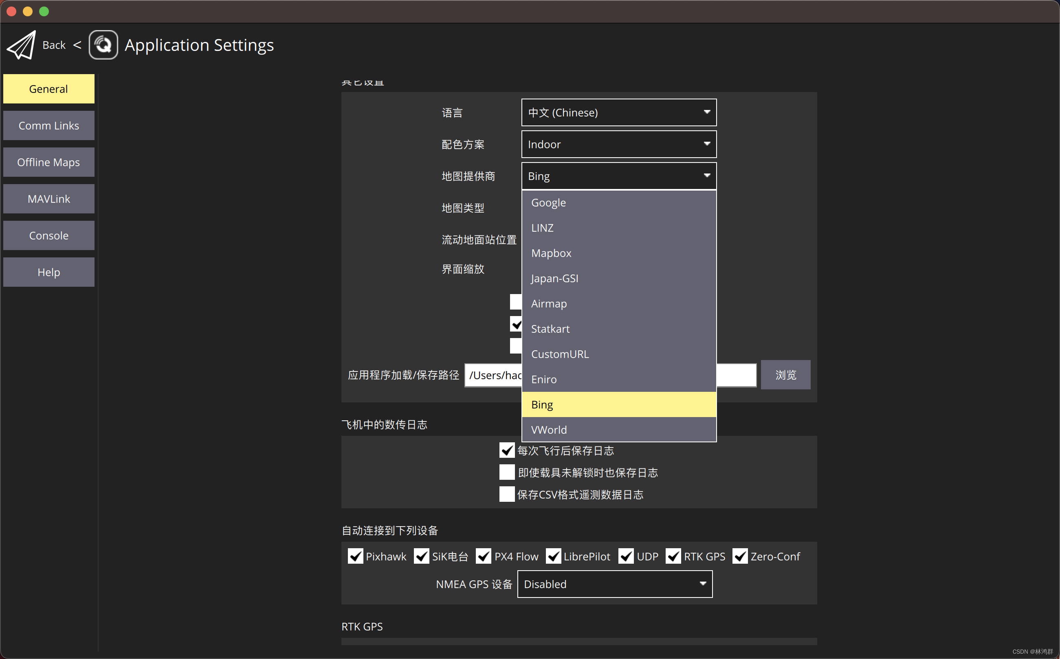The width and height of the screenshot is (1060, 659).
Task: Click the 自动连接到下列设备 section heading
Action: click(389, 530)
